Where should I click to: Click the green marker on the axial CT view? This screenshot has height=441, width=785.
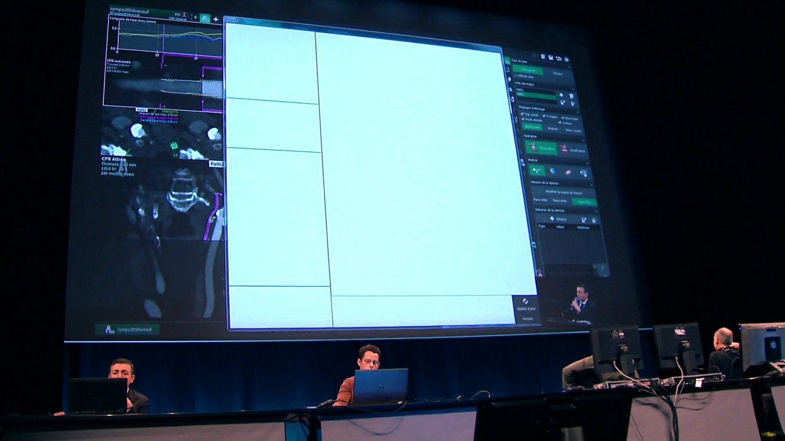174,145
